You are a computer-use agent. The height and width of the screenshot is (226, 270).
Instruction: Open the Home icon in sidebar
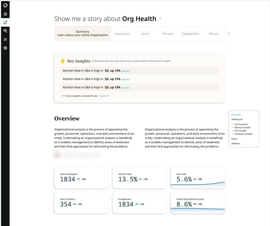[5, 14]
